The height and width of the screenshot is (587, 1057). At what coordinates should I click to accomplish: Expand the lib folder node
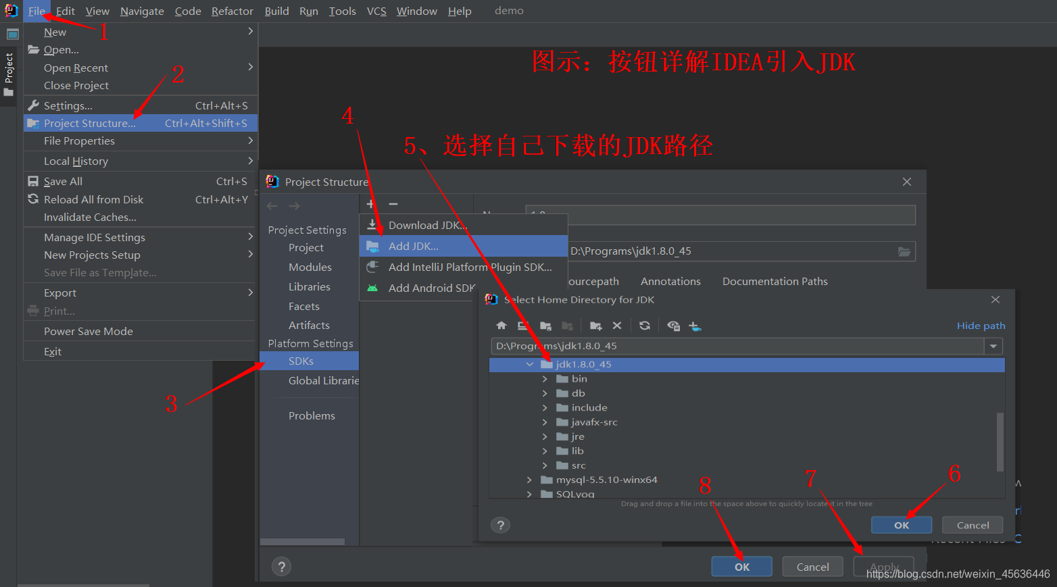tap(545, 451)
